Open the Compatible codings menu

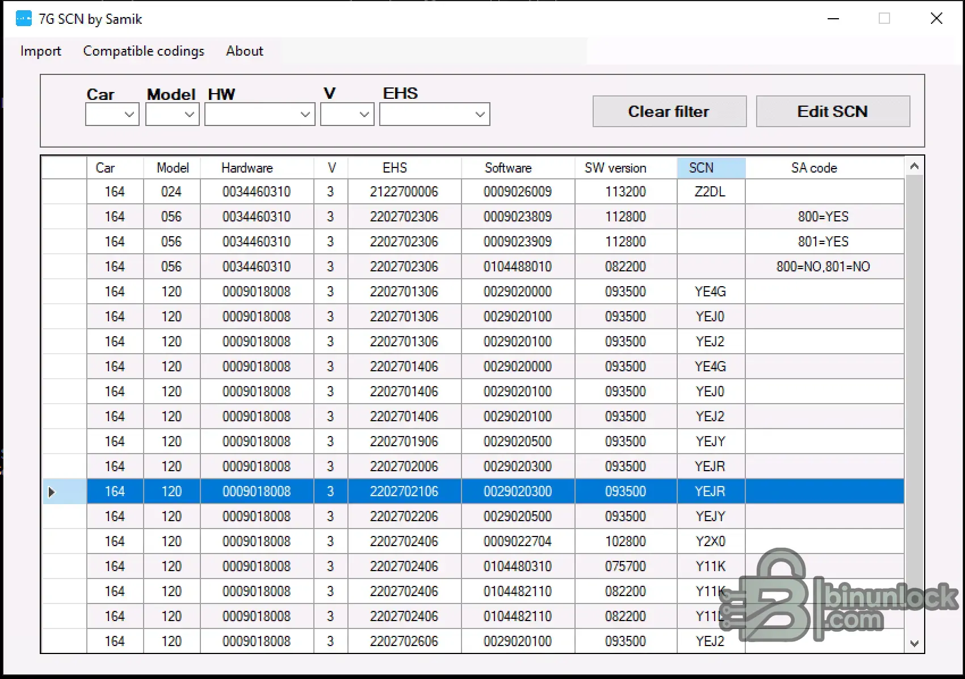(144, 51)
